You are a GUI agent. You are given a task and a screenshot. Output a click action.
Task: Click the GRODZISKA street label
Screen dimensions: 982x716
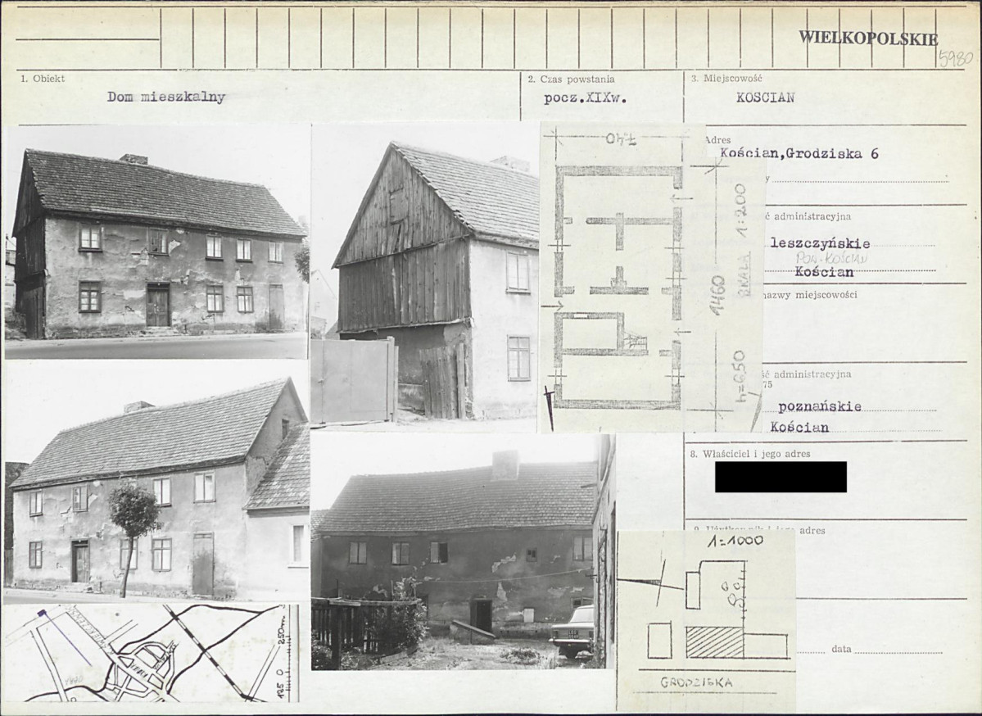click(x=696, y=682)
